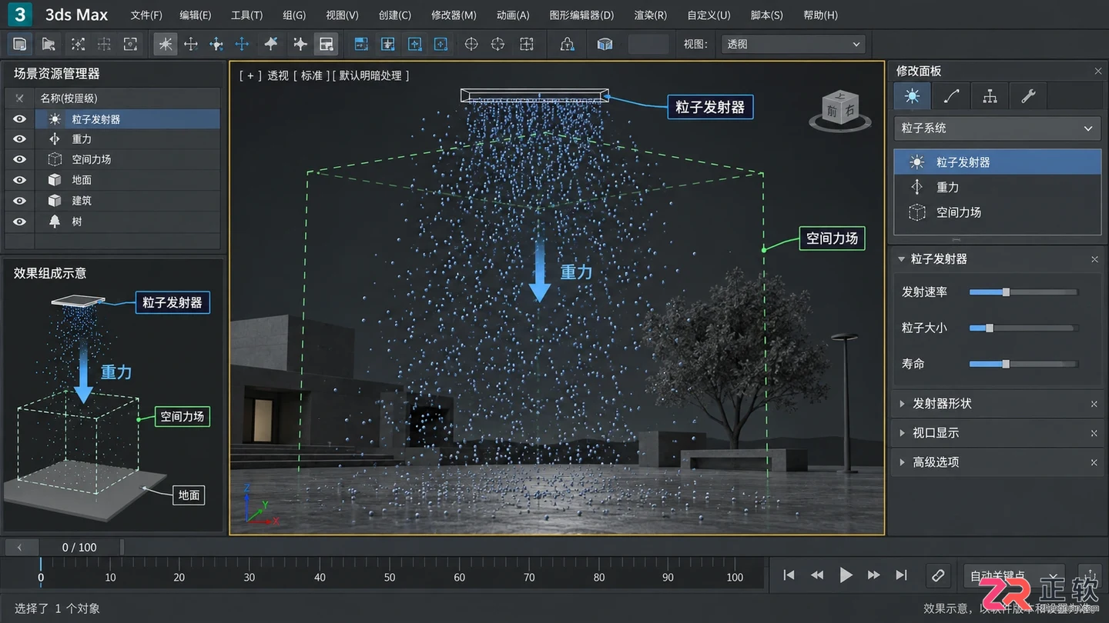
Task: Step back with the rewind button
Action: click(817, 575)
